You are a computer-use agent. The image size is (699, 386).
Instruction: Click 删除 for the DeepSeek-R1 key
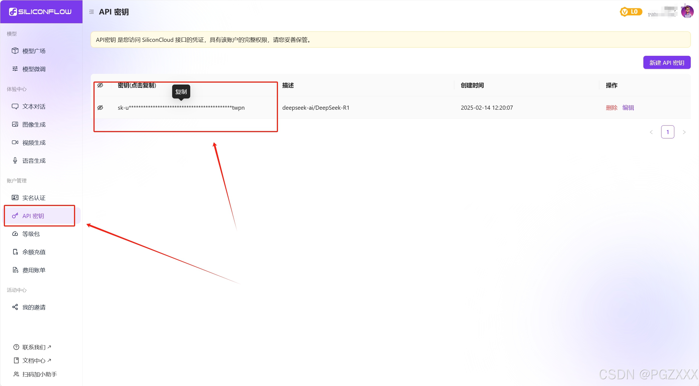pyautogui.click(x=612, y=108)
